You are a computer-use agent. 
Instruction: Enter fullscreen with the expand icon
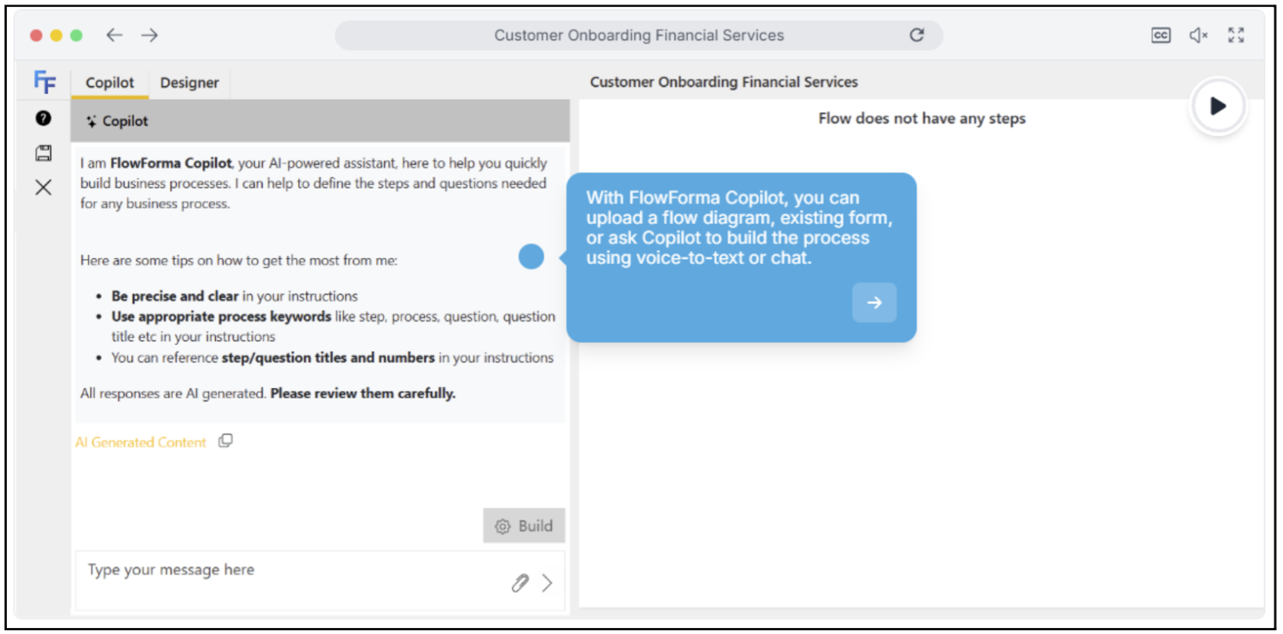pos(1236,35)
